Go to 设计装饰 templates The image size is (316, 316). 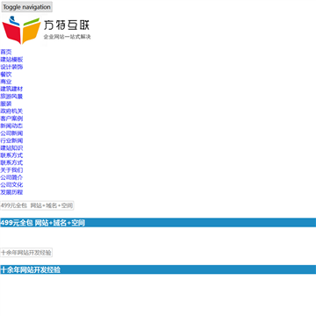(11, 67)
